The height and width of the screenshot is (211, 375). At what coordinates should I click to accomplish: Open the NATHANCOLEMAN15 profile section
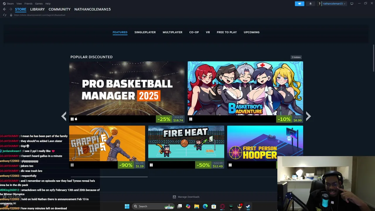coord(93,9)
